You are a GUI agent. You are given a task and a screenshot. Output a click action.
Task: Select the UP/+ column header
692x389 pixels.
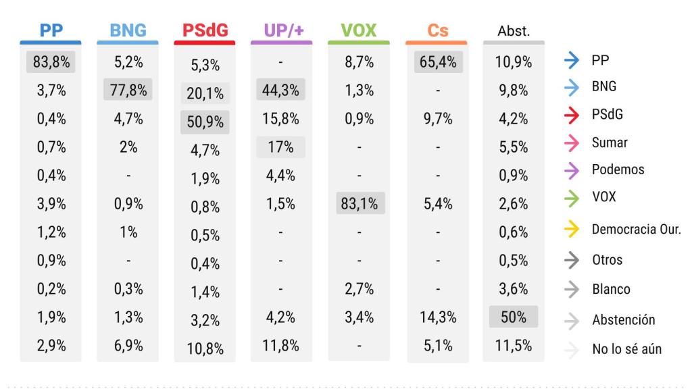pos(282,30)
